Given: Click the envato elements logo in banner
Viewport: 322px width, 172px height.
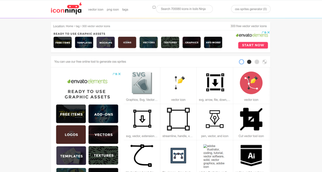Looking at the screenshot, I should pyautogui.click(x=252, y=35).
